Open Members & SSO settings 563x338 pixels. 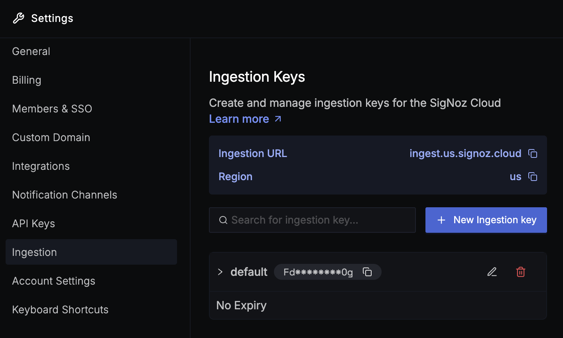(52, 108)
